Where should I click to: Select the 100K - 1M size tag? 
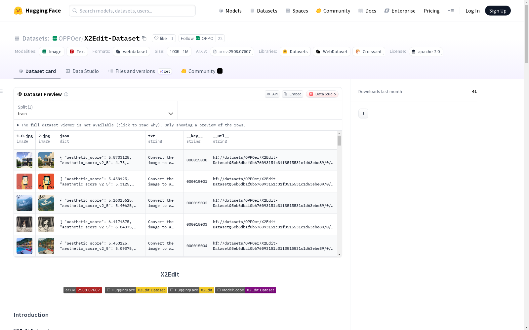coord(179,51)
